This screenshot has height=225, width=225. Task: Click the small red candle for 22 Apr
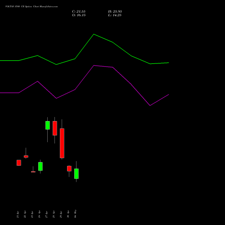tap(26, 156)
